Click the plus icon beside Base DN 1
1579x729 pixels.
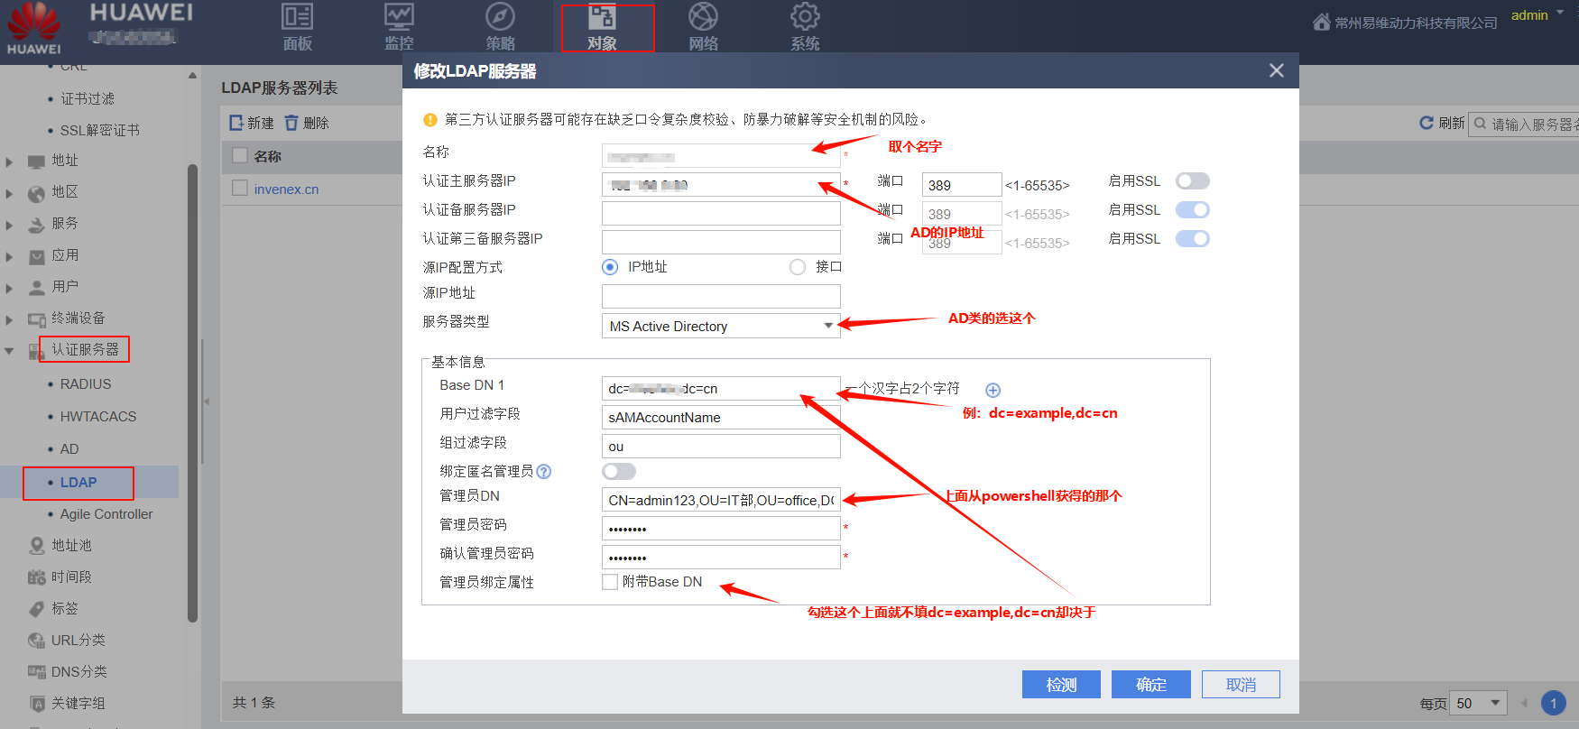[993, 390]
